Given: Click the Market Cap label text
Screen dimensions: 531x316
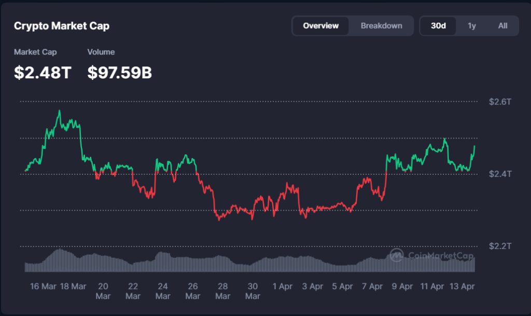Looking at the screenshot, I should tap(35, 52).
